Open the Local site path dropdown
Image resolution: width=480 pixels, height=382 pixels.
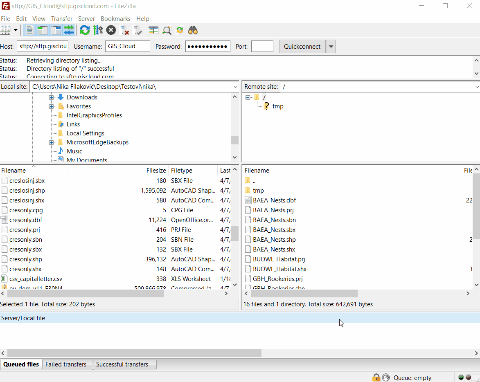pyautogui.click(x=235, y=87)
